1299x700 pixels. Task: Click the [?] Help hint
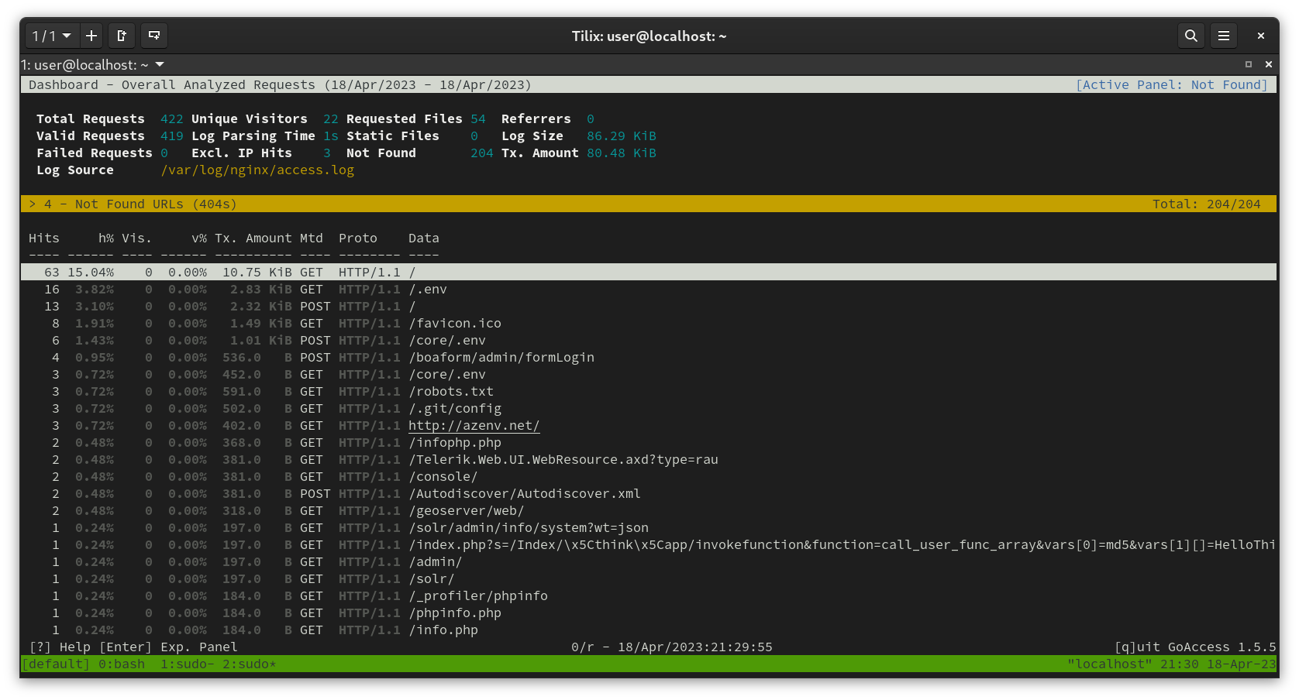click(60, 647)
